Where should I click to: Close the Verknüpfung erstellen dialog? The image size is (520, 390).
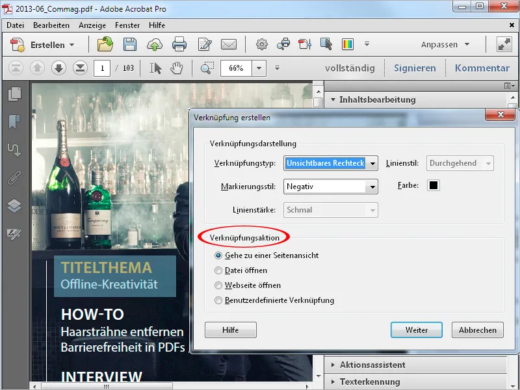pyautogui.click(x=500, y=114)
